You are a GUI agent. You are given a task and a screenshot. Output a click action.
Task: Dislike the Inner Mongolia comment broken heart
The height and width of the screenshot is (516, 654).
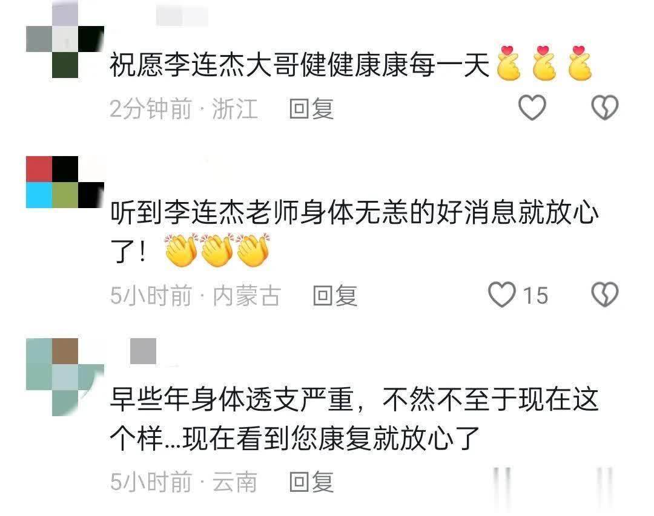point(605,295)
